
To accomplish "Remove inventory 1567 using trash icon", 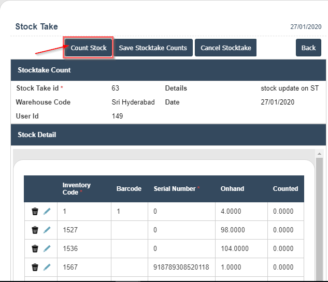I will point(35,267).
